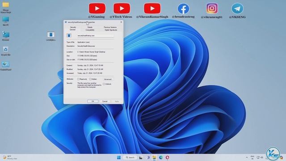Tick the Read-only attribute checkbox
Screen dimensions: 286x161
[79, 79]
